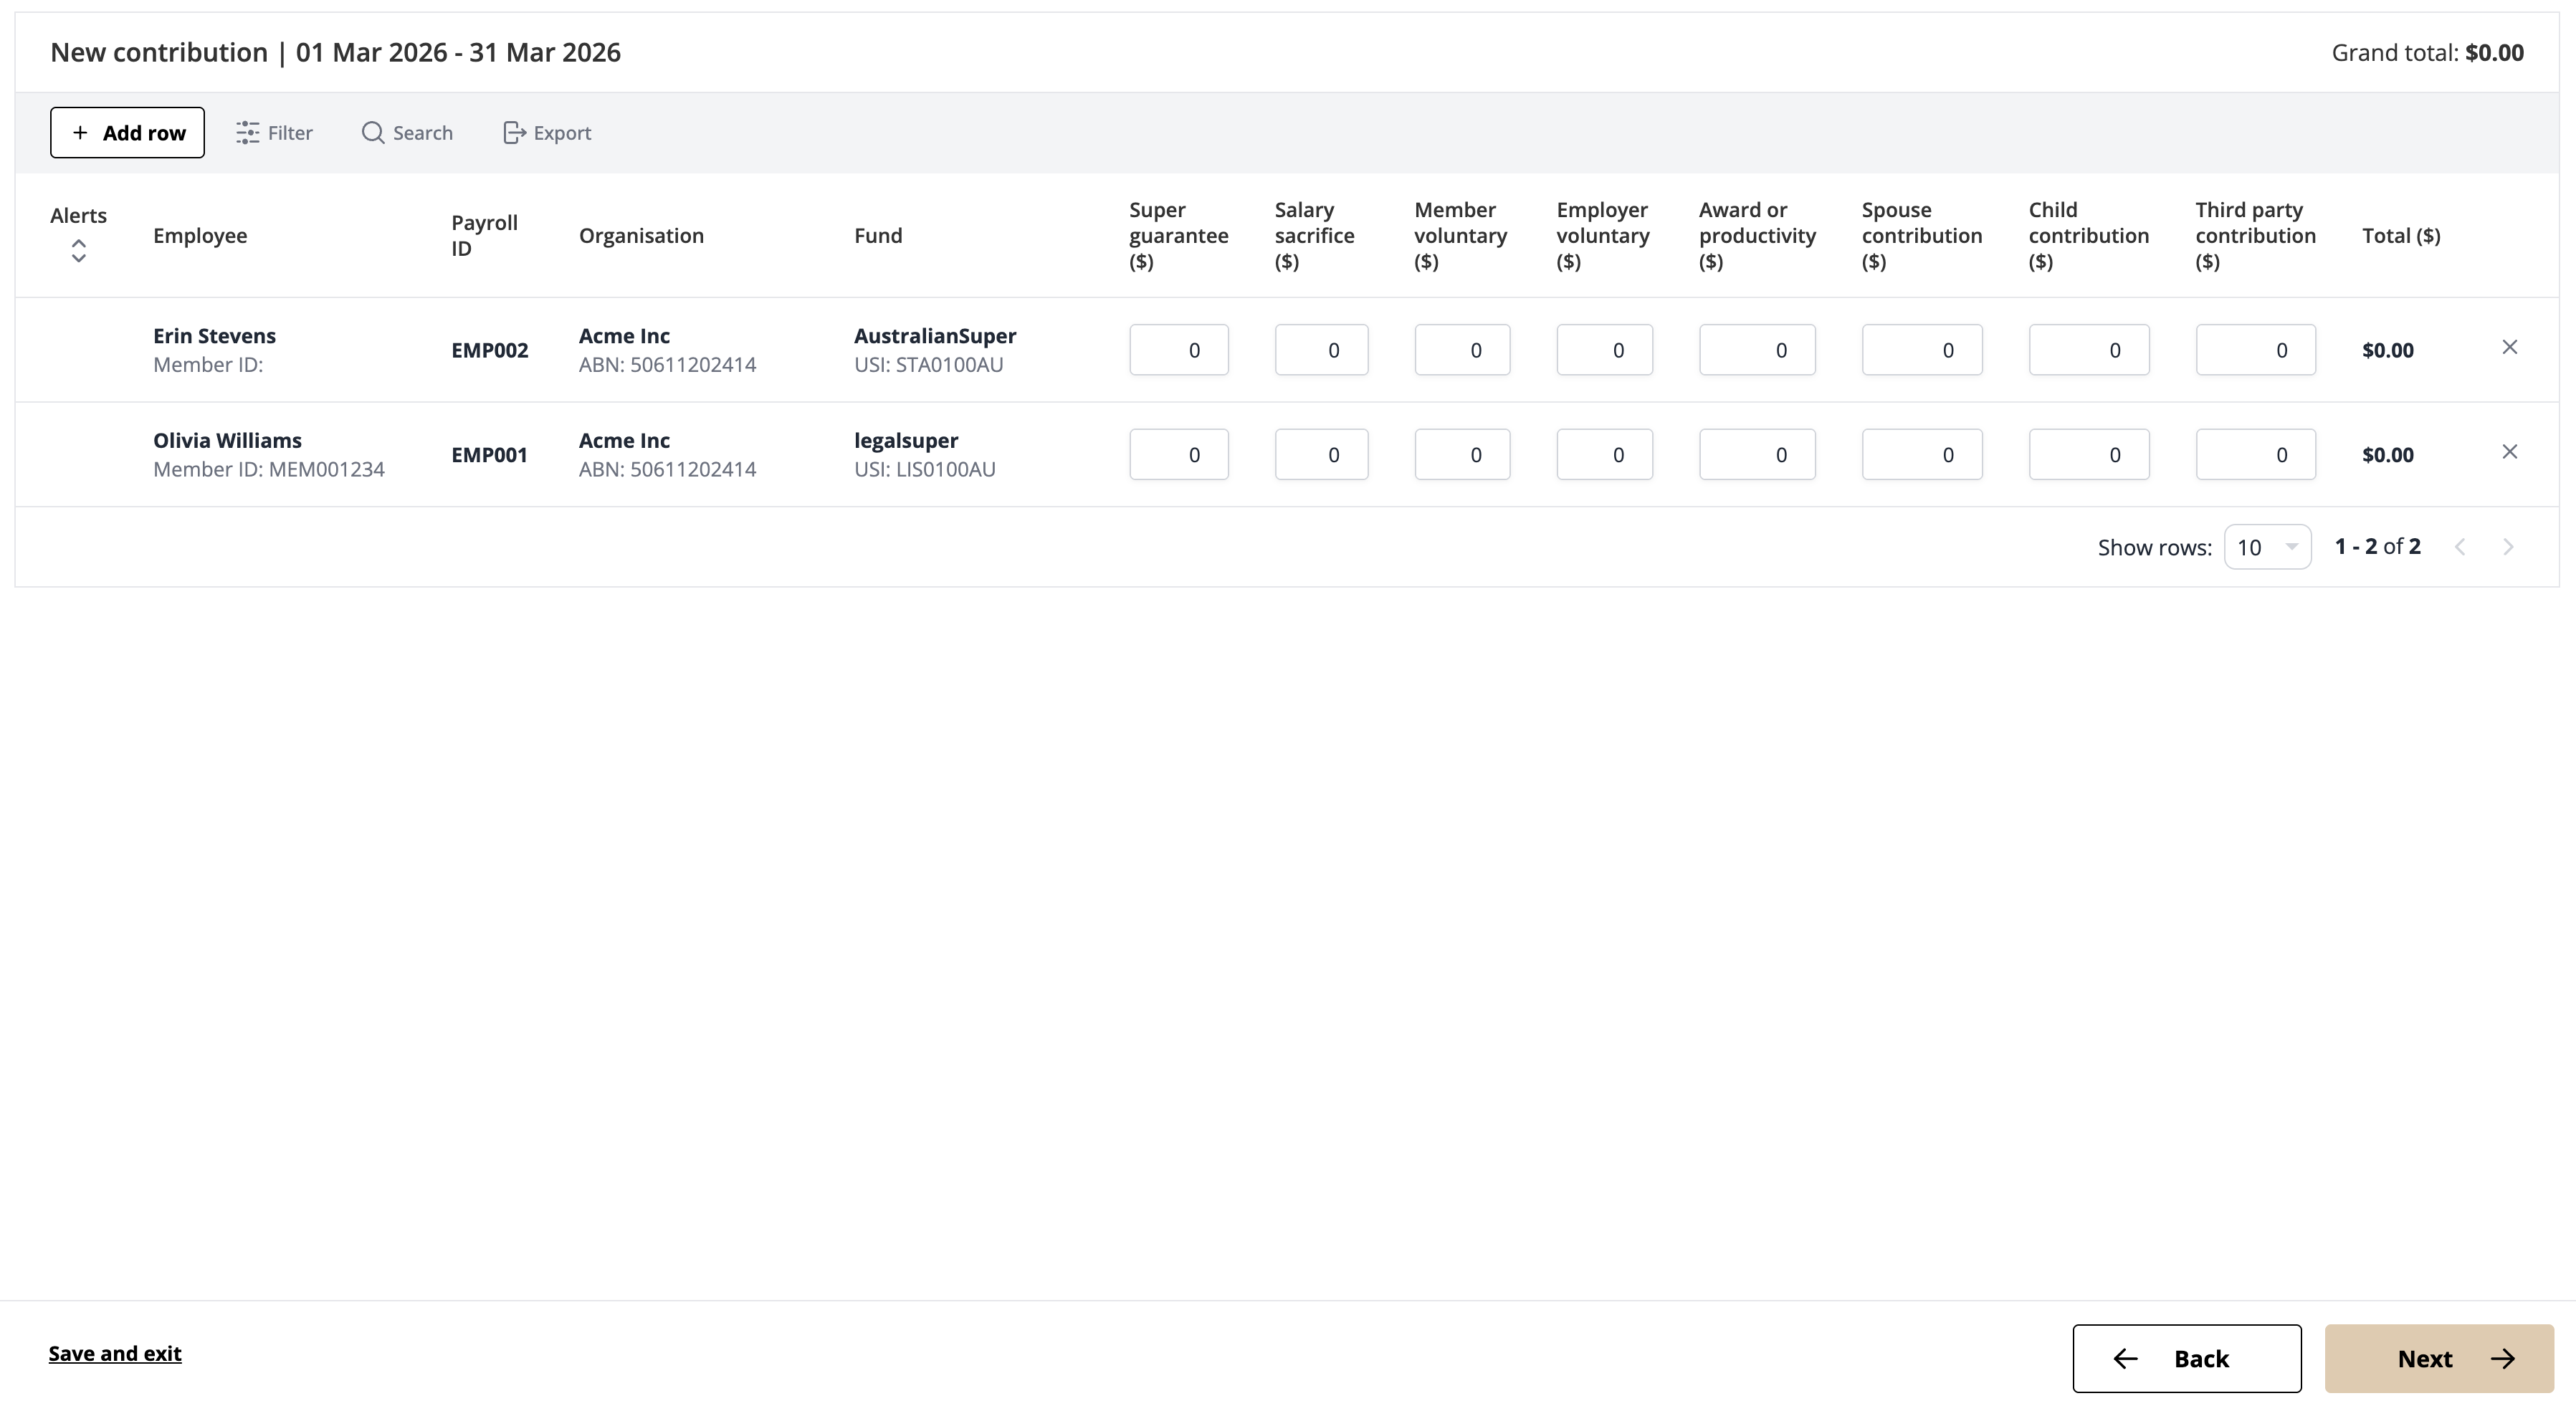This screenshot has width=2576, height=1406.
Task: Export the contribution table
Action: (547, 132)
